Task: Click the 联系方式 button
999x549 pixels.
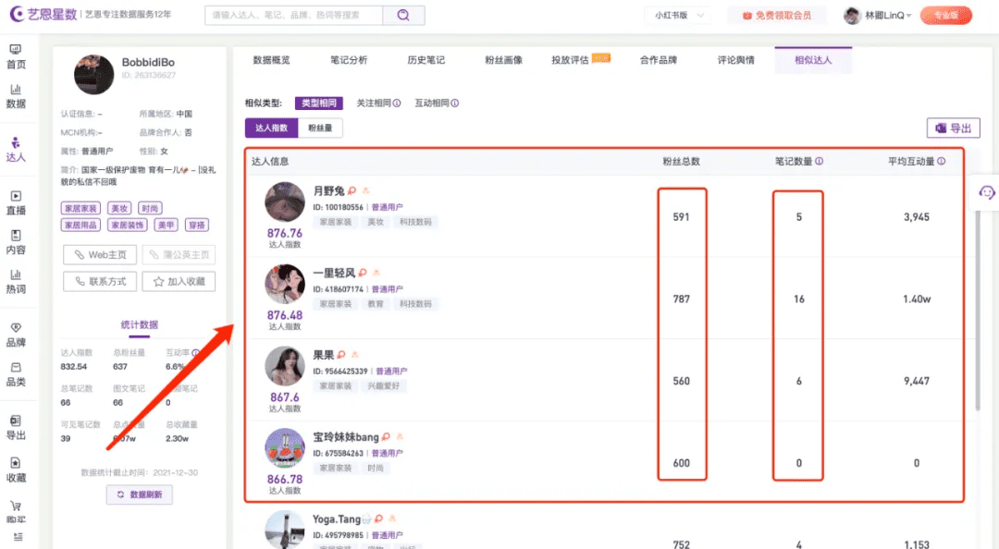Action: pos(100,282)
